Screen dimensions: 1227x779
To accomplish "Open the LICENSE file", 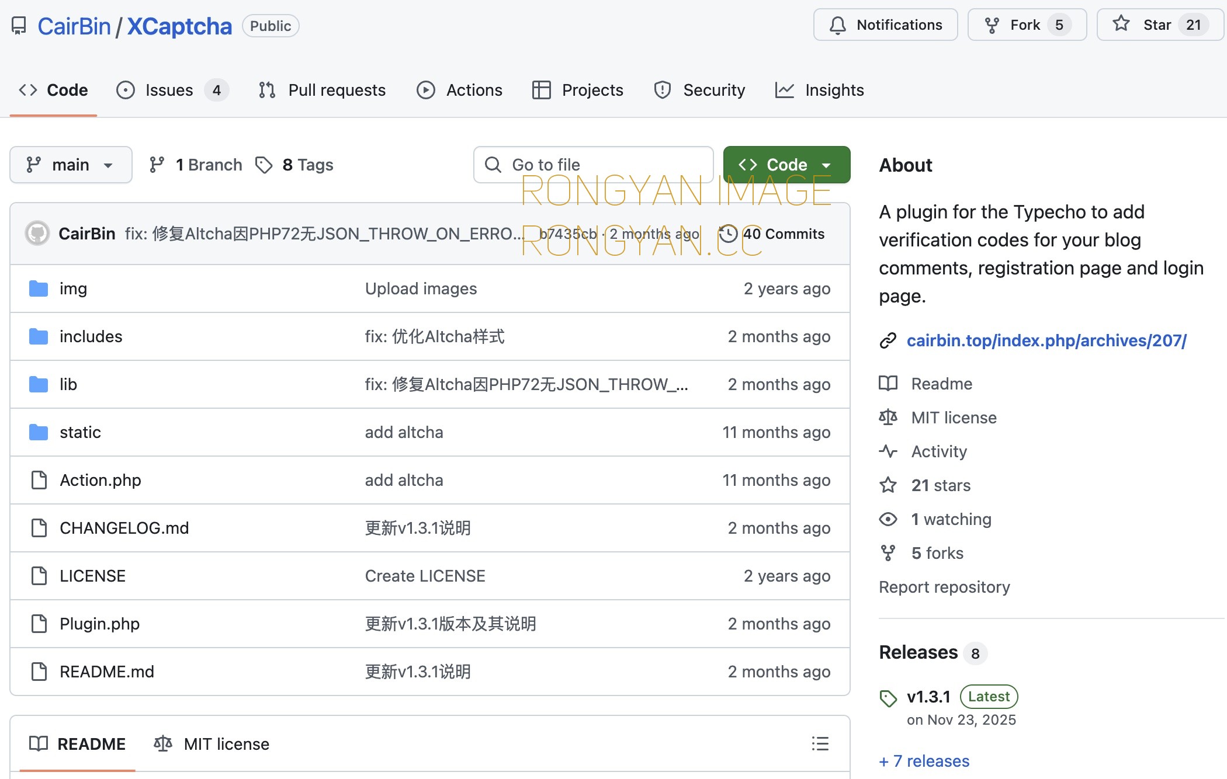I will click(x=92, y=576).
